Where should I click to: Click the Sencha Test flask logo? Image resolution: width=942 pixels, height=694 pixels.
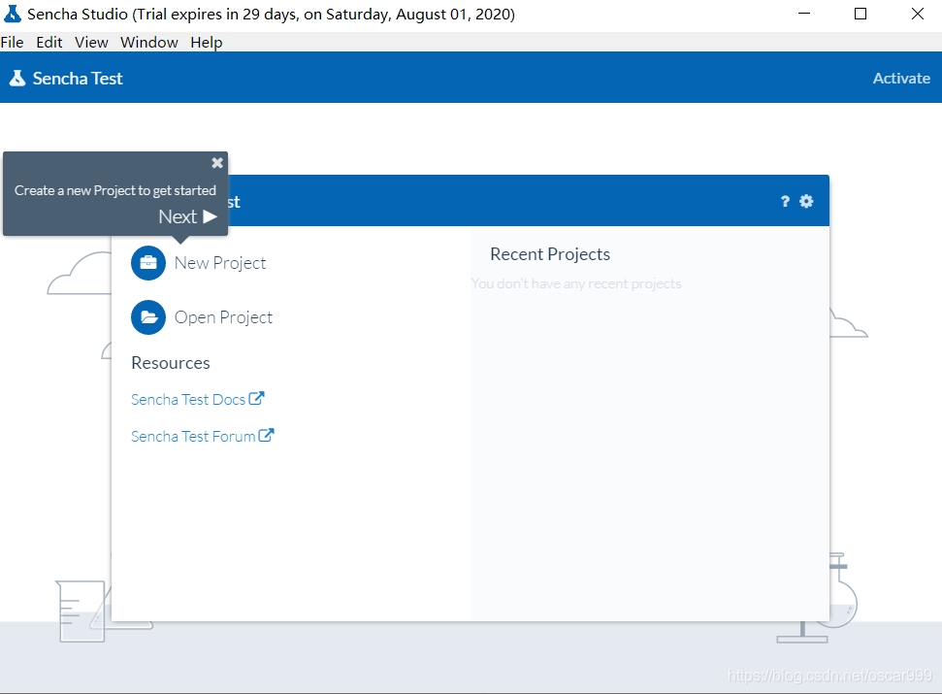pyautogui.click(x=17, y=78)
